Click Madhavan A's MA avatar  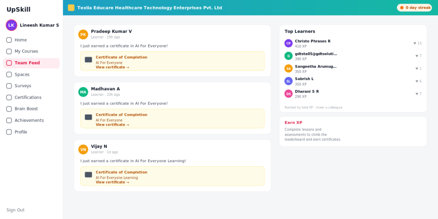[x=83, y=92]
